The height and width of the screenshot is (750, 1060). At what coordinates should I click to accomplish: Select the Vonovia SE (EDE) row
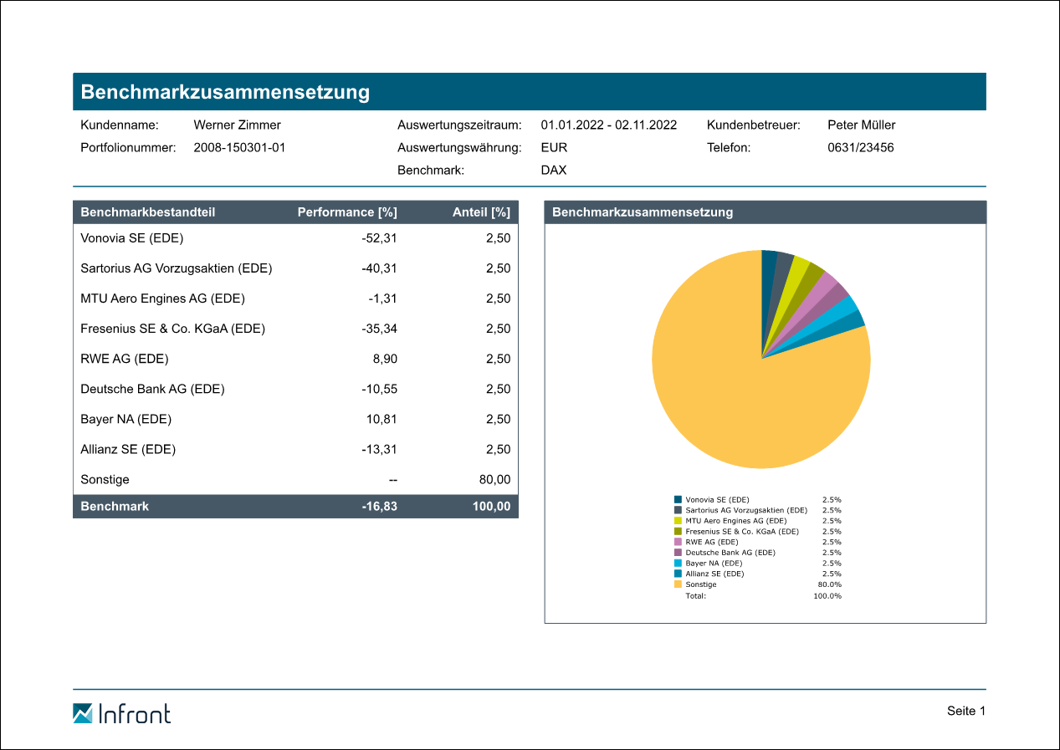[x=131, y=238]
